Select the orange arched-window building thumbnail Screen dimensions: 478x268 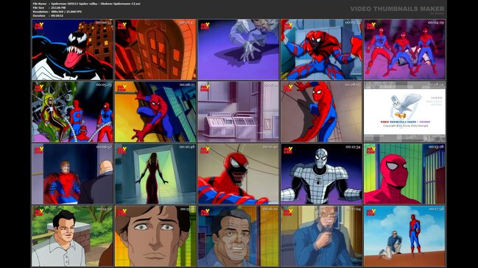(x=155, y=49)
